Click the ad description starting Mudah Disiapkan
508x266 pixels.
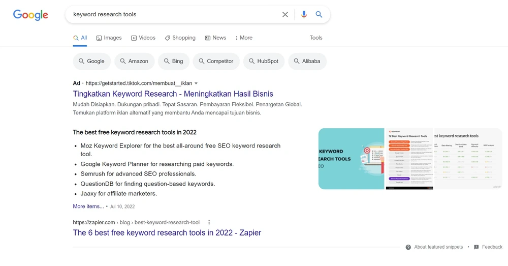point(187,109)
